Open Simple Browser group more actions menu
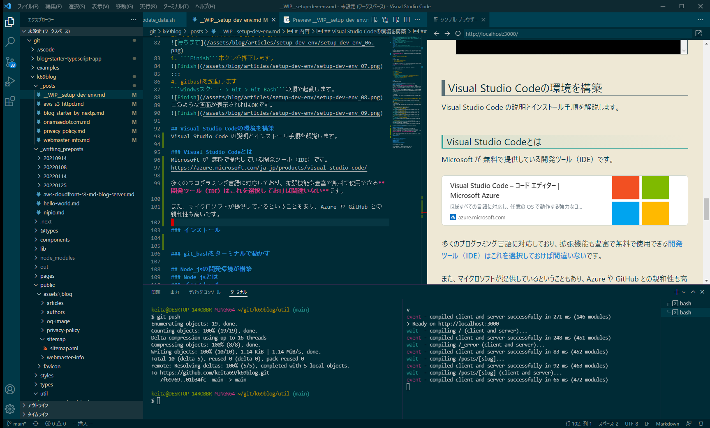 click(701, 20)
